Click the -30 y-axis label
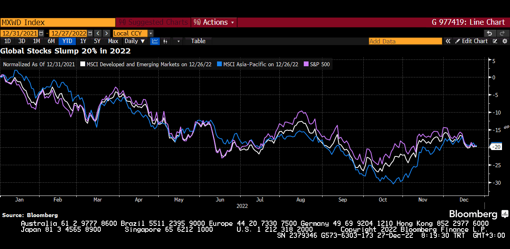Image resolution: width=510 pixels, height=249 pixels. click(497, 183)
